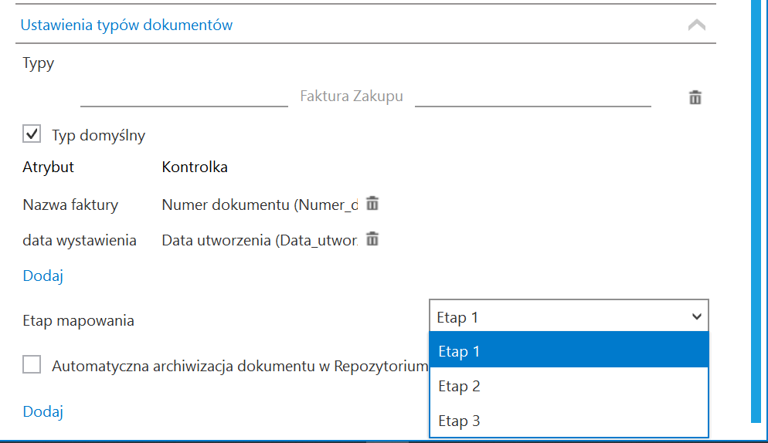Click the Etap 1 selected value box
The height and width of the screenshot is (443, 768).
pos(569,316)
